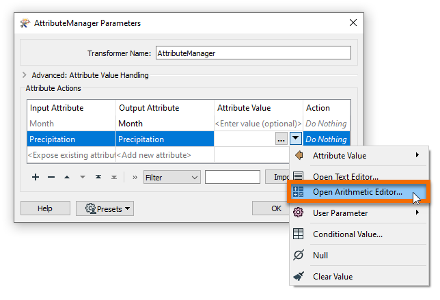Move selected attribute to top of list
Screen dimensions: 440x300
[98, 178]
